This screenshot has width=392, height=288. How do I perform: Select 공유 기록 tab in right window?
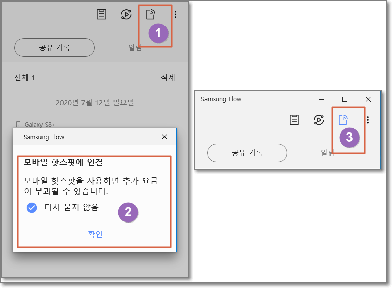pyautogui.click(x=247, y=153)
